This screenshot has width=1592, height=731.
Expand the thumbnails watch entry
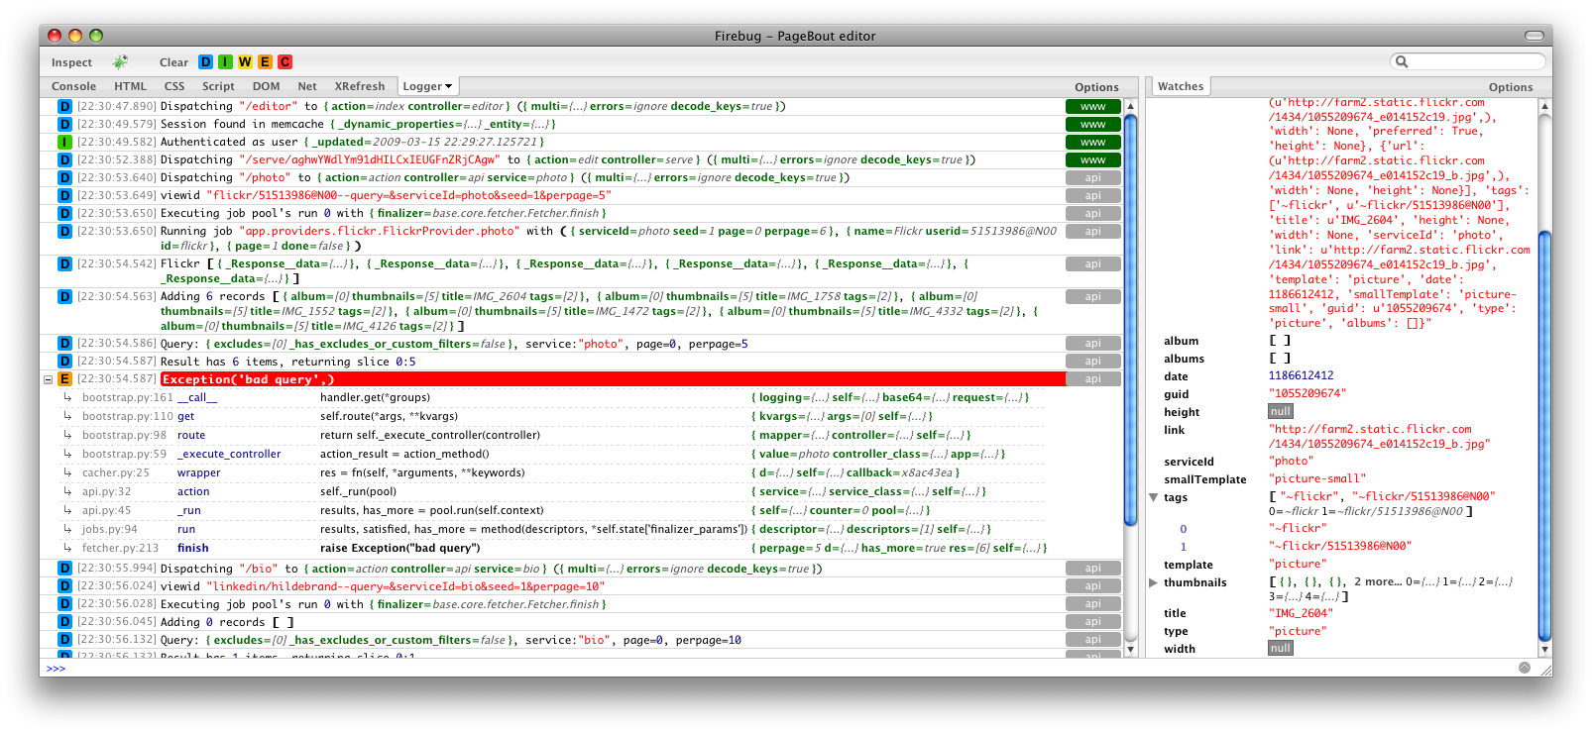(x=1154, y=582)
